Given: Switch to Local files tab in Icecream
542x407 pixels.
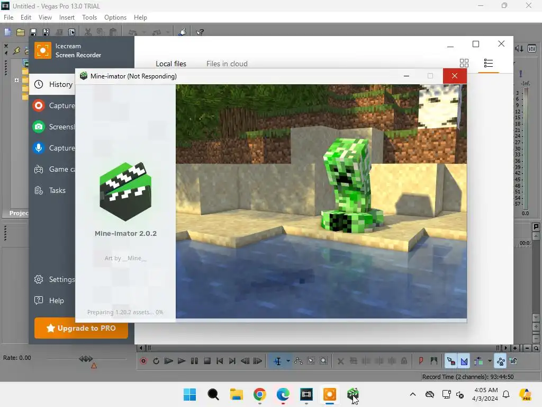Looking at the screenshot, I should pos(171,64).
